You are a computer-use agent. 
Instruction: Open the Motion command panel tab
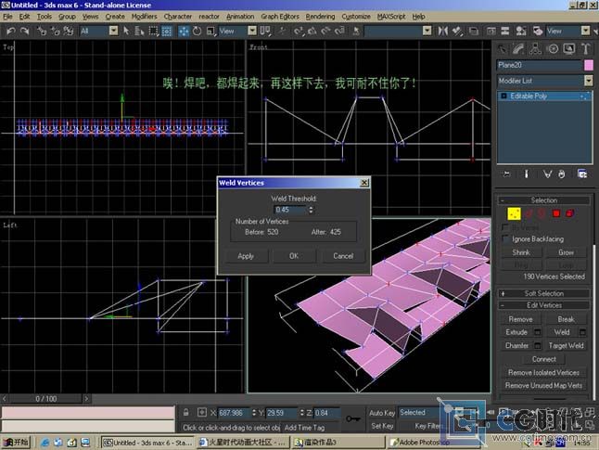pos(553,49)
